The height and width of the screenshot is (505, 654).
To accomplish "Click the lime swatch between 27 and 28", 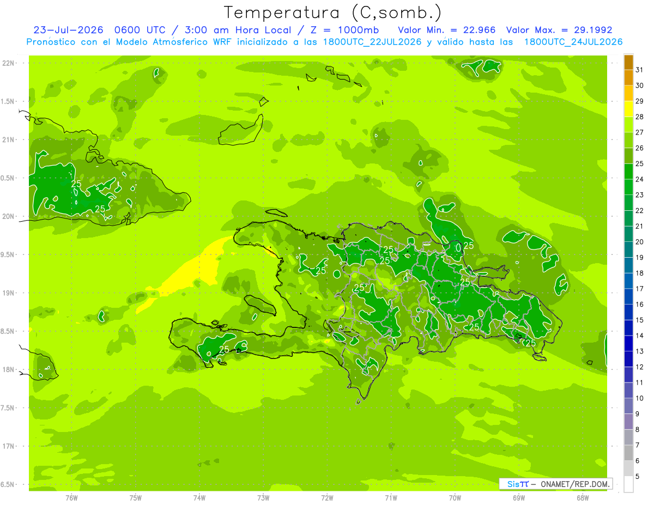I will (x=628, y=124).
